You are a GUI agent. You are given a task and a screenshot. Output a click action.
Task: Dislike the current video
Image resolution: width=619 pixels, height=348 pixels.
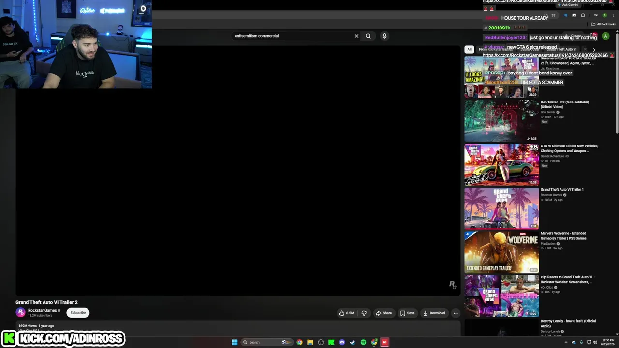click(364, 313)
